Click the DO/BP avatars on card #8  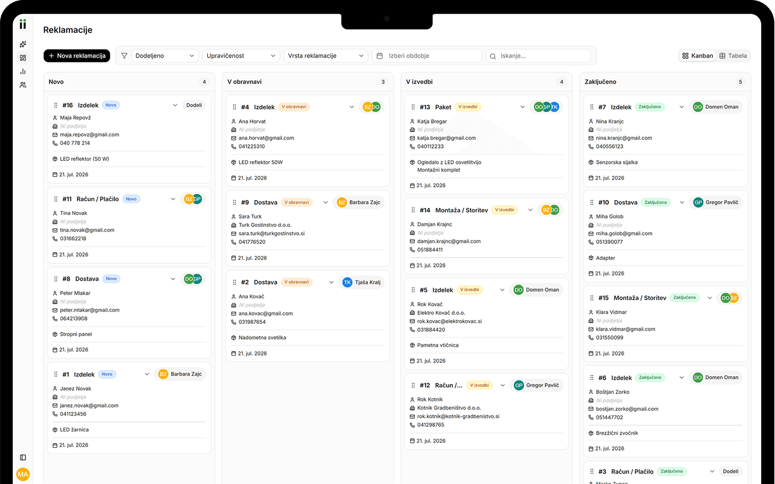point(193,279)
